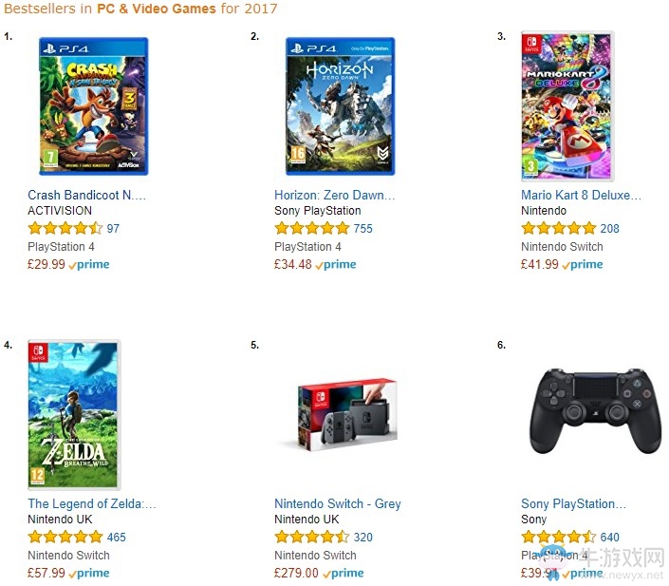
Task: Open the Horizon Zero Dawn cover image
Action: [x=340, y=106]
